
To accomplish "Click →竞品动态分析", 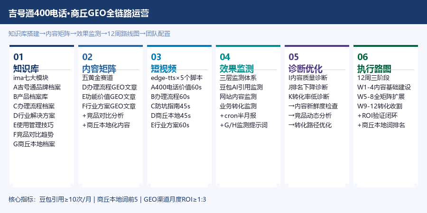I will point(310,115).
